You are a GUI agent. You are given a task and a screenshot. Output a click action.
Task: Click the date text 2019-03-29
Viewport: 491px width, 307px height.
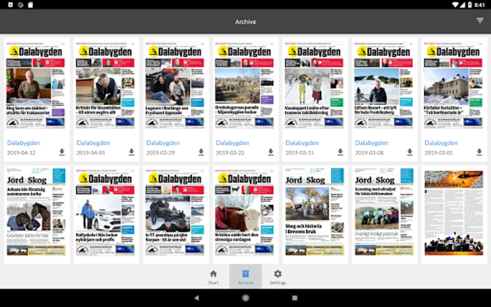click(x=160, y=153)
